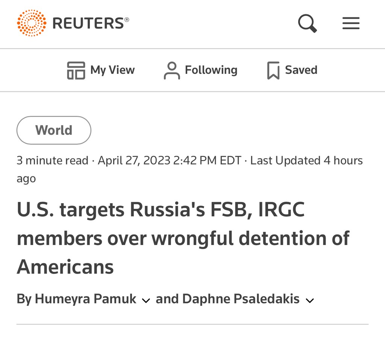Open author Humeyra Pamuk's name link

pyautogui.click(x=85, y=299)
